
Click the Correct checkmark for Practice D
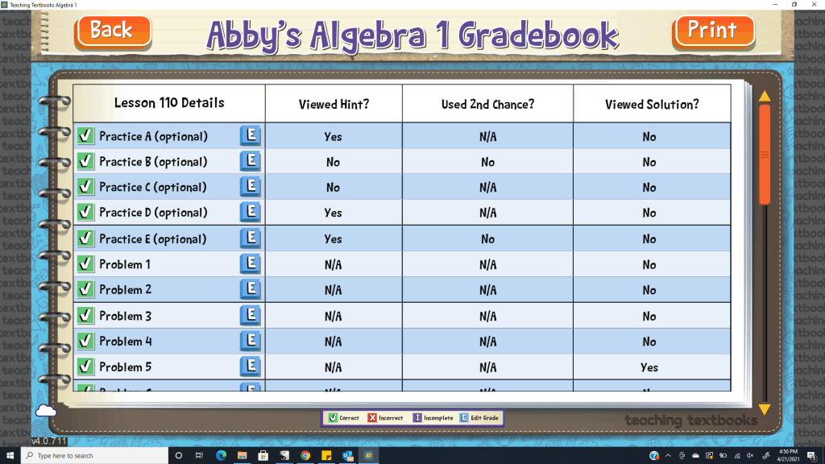pos(85,212)
